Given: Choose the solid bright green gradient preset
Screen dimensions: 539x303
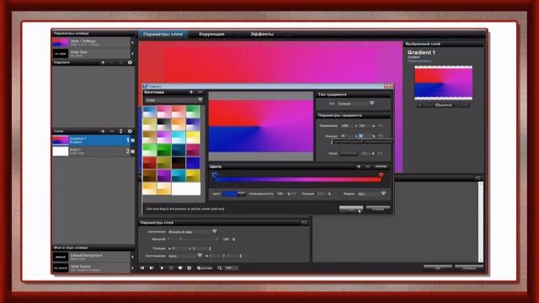Looking at the screenshot, I should [164, 150].
